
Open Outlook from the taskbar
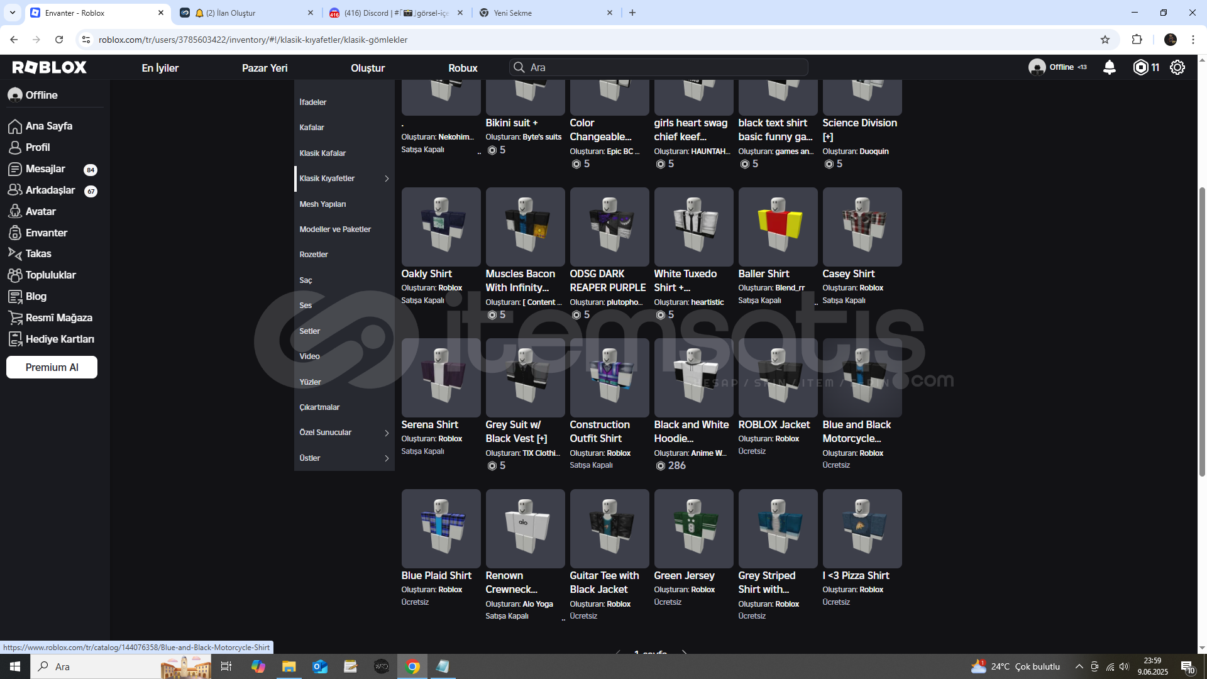coord(320,666)
